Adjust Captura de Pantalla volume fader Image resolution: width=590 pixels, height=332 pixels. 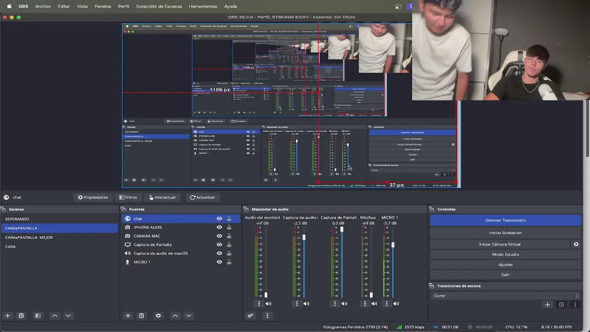pos(342,230)
